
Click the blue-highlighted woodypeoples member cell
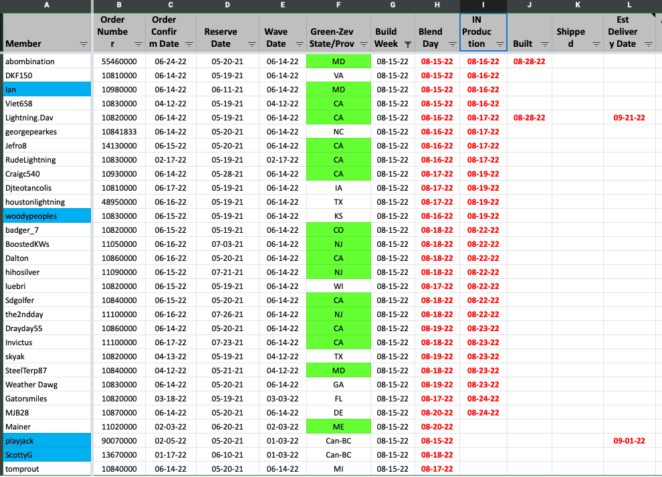(x=47, y=216)
